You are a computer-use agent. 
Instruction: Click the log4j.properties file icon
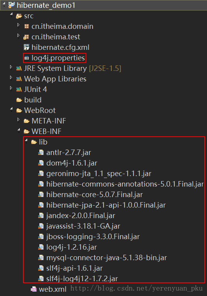click(26, 58)
